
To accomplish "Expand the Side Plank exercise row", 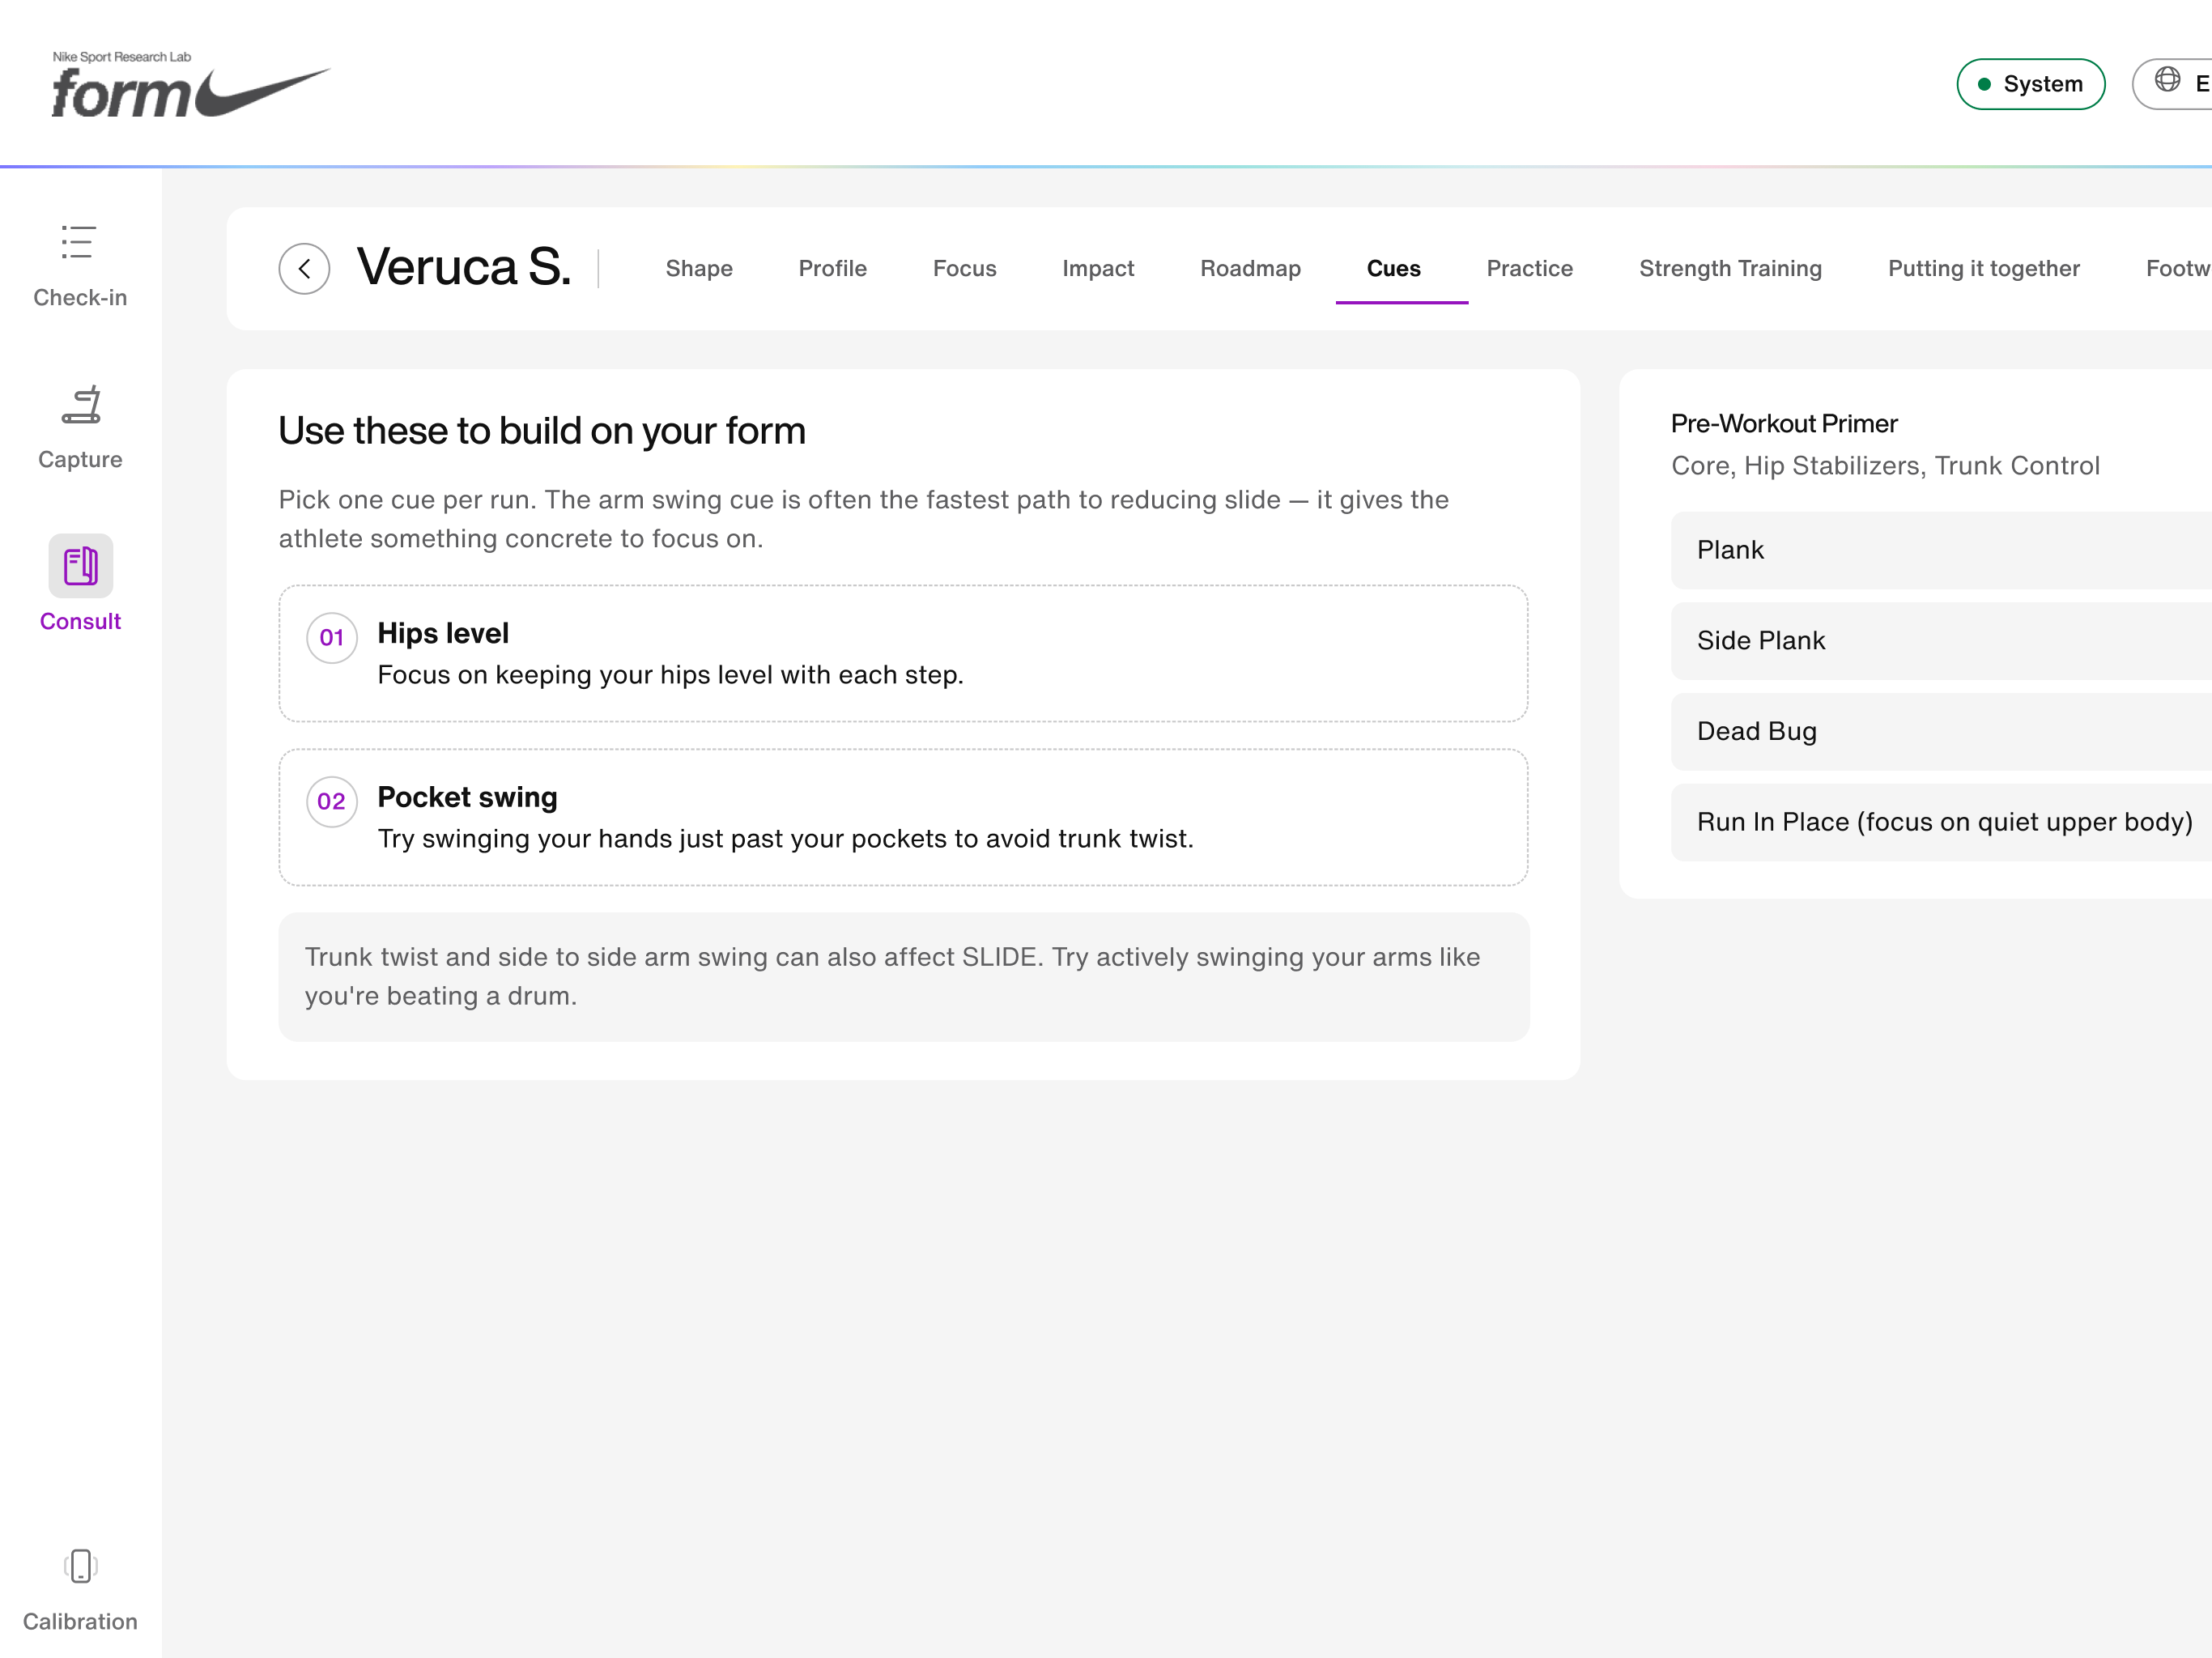I will (1941, 641).
